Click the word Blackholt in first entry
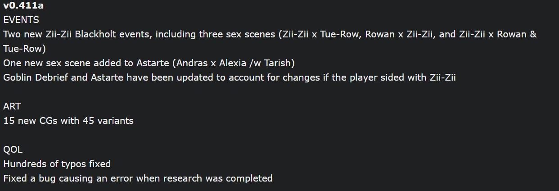 pos(105,34)
